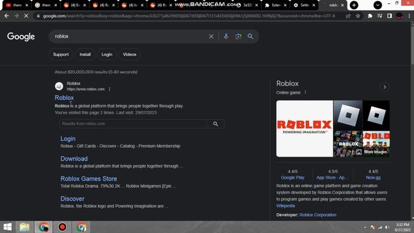414x233 pixels.
Task: Open the Roblox Games Store sitelink
Action: point(89,179)
